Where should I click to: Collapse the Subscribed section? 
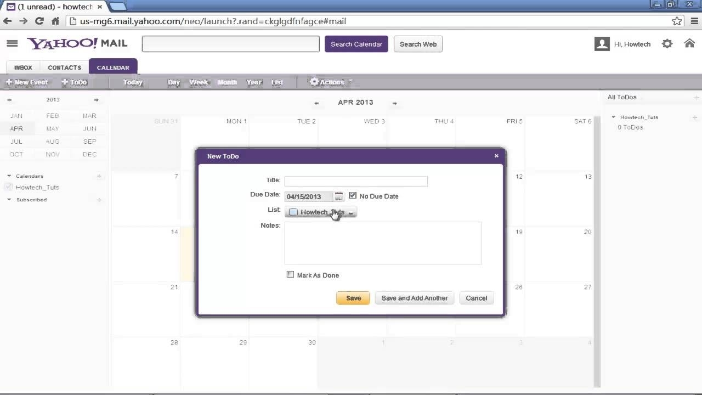[x=9, y=200]
